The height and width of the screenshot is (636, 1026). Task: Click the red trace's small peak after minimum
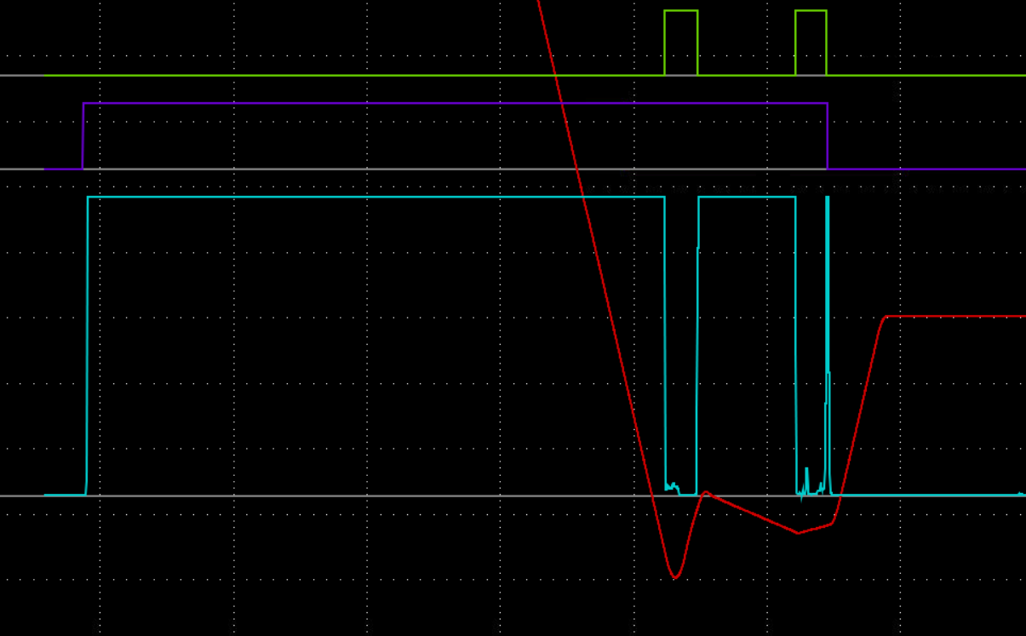pos(705,492)
